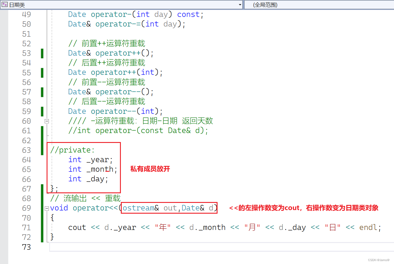Click string "年" on line 71

pos(163,228)
